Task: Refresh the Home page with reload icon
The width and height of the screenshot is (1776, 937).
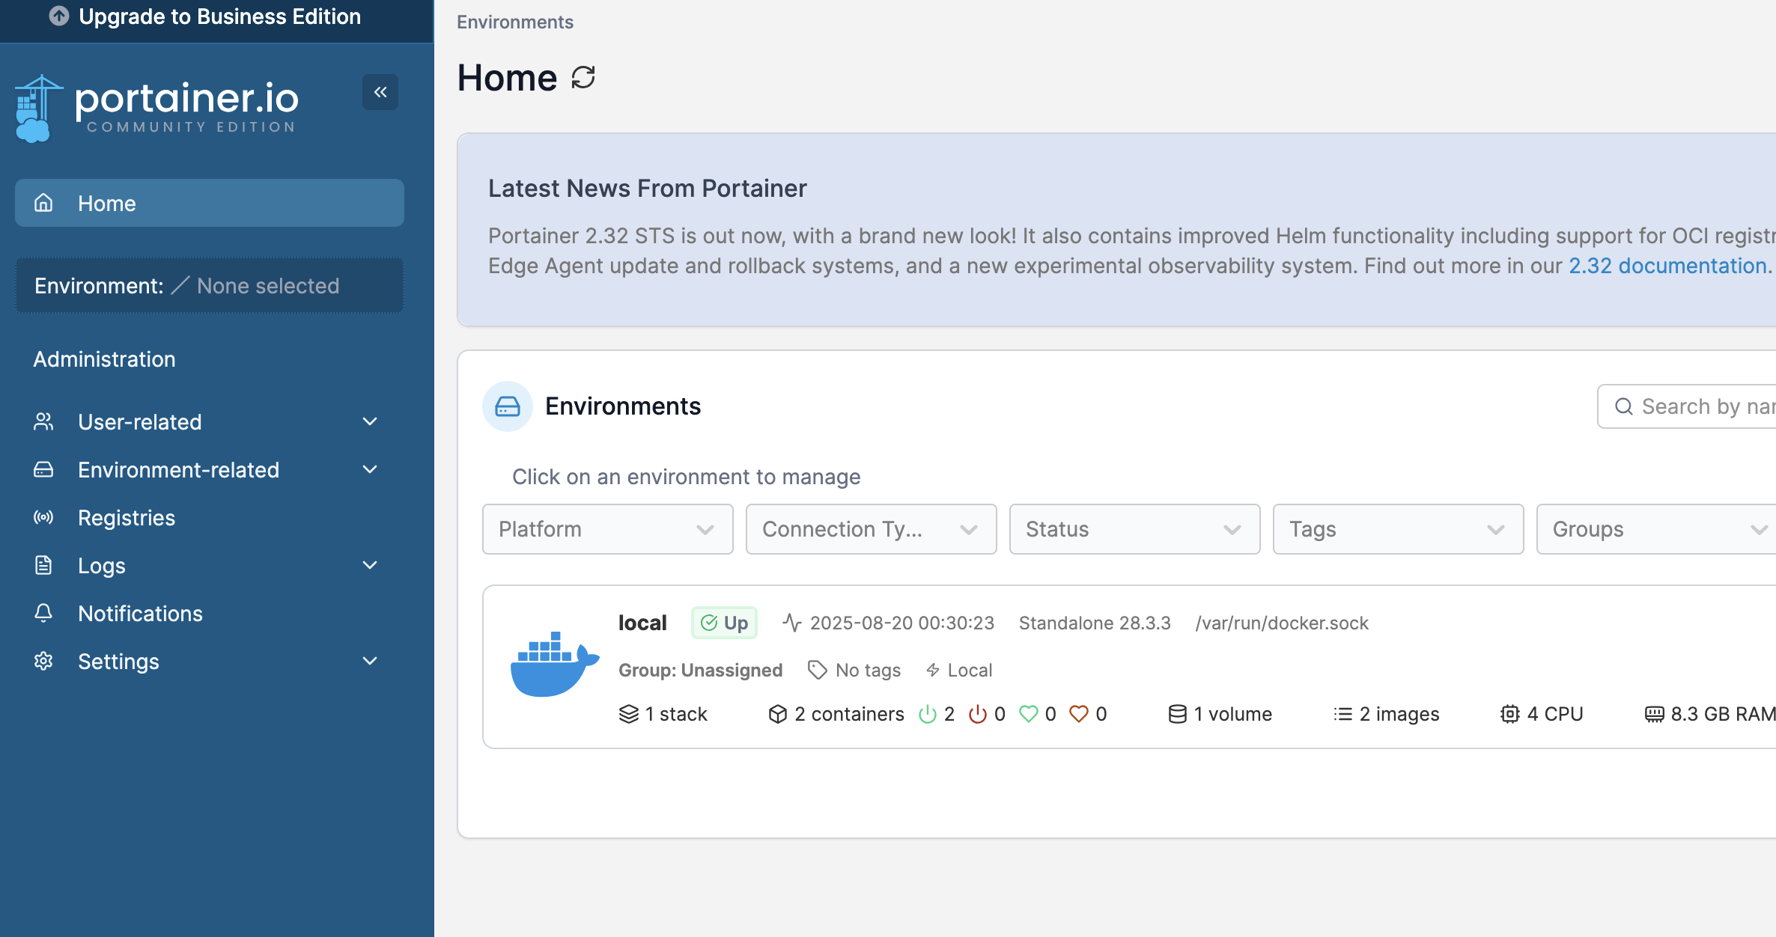Action: coord(583,77)
